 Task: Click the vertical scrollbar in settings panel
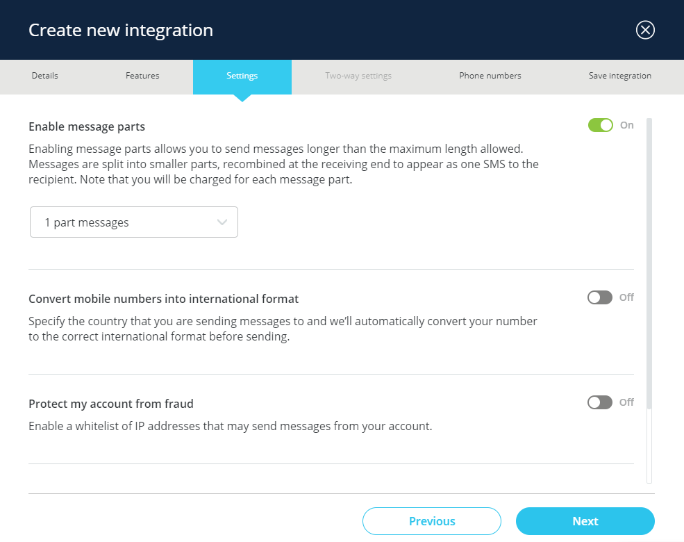(649, 264)
